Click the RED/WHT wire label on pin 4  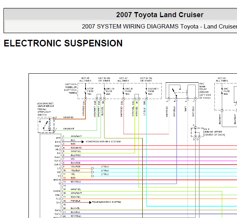pos(76,148)
